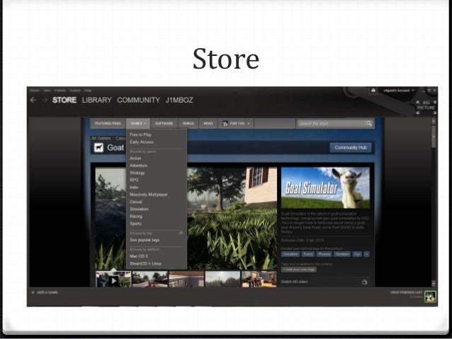Click the search magnifier icon

368,123
